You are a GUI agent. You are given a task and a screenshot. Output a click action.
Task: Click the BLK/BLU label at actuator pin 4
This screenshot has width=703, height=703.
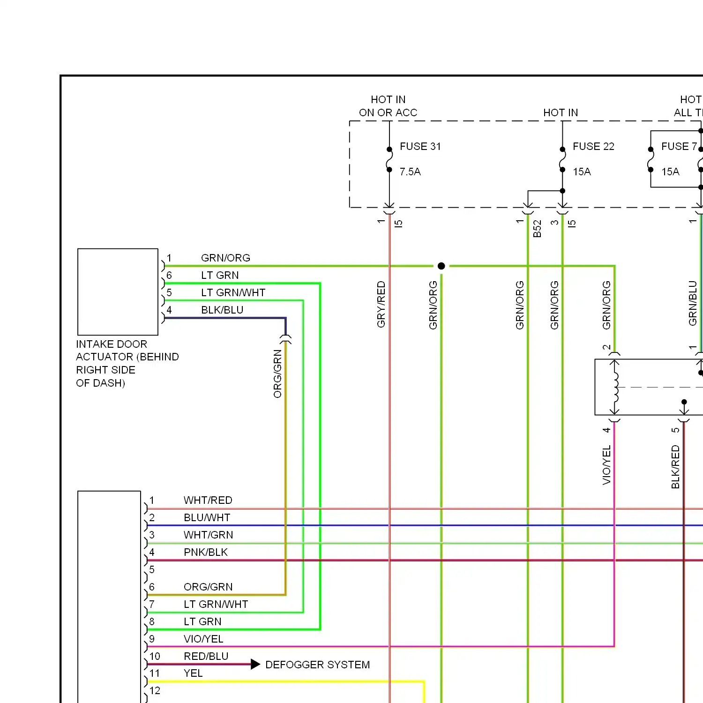pos(222,310)
